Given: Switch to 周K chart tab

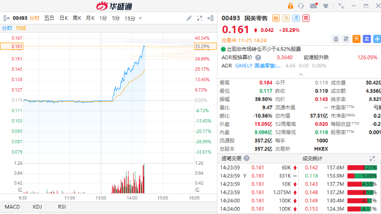Looking at the screenshot, I should coord(77,18).
